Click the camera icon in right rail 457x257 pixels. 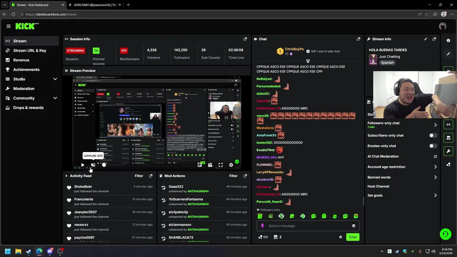click(448, 137)
